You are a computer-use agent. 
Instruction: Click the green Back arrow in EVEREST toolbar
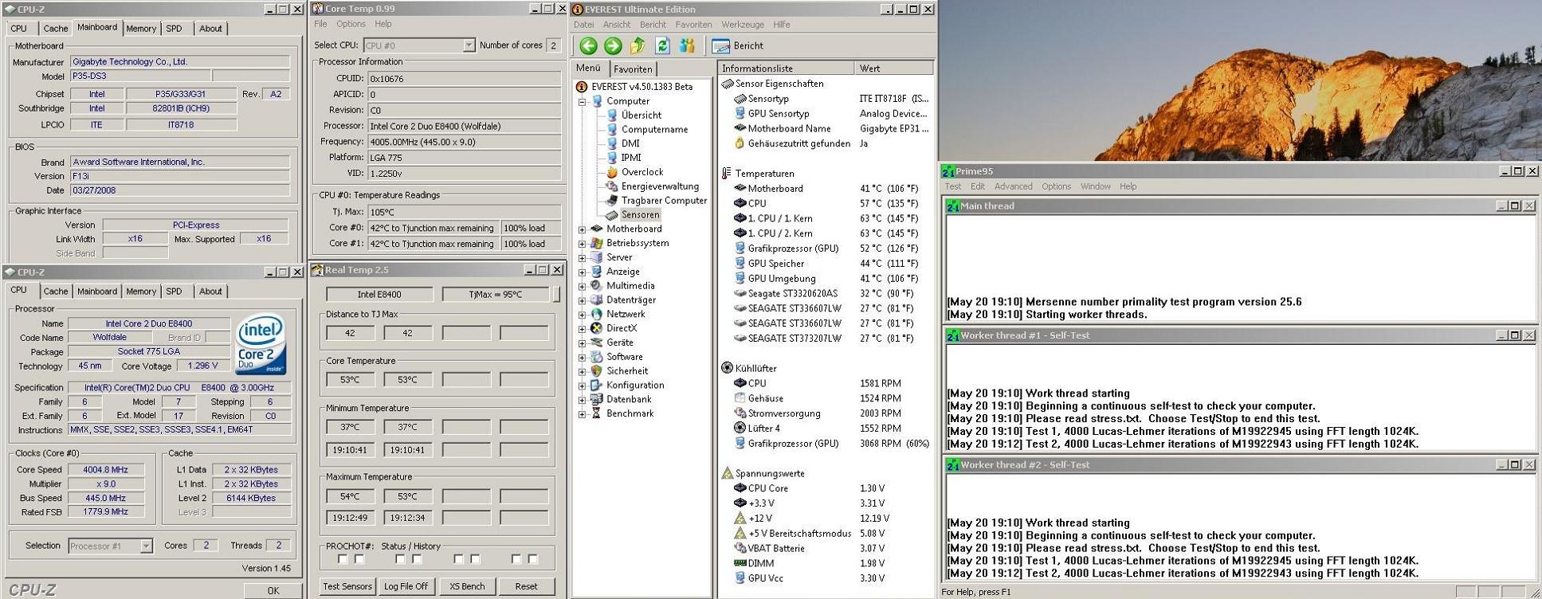(x=588, y=46)
